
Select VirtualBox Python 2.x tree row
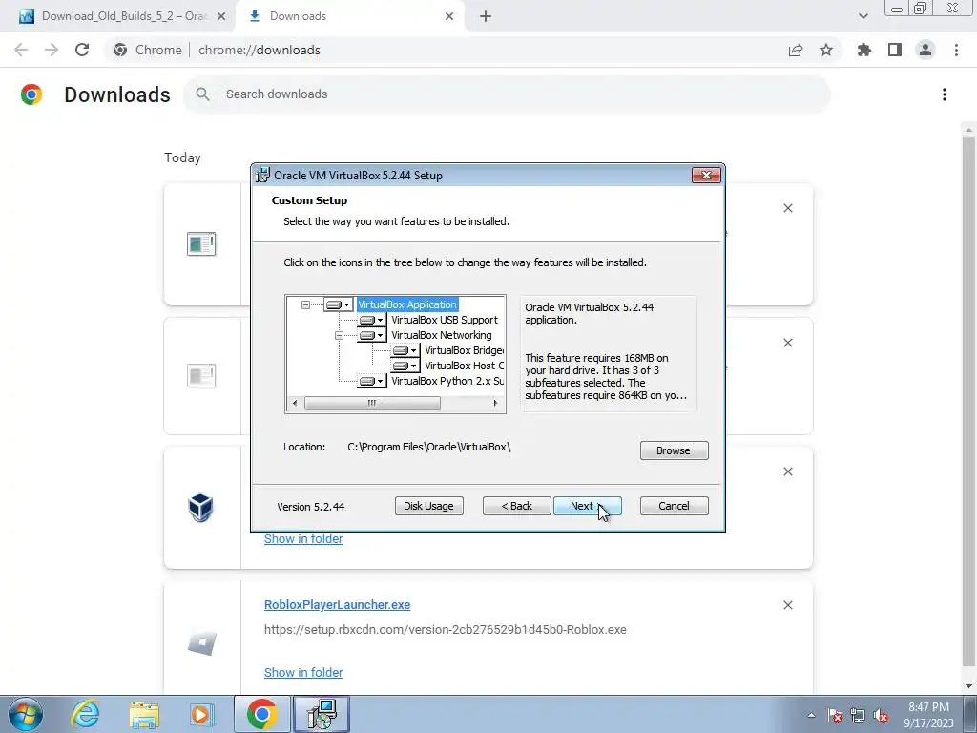447,381
